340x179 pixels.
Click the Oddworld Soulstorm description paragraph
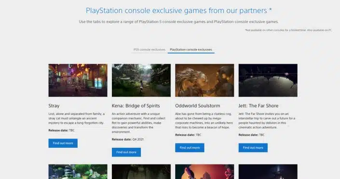(204, 121)
